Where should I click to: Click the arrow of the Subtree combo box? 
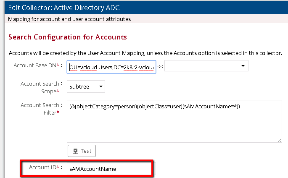100,87
